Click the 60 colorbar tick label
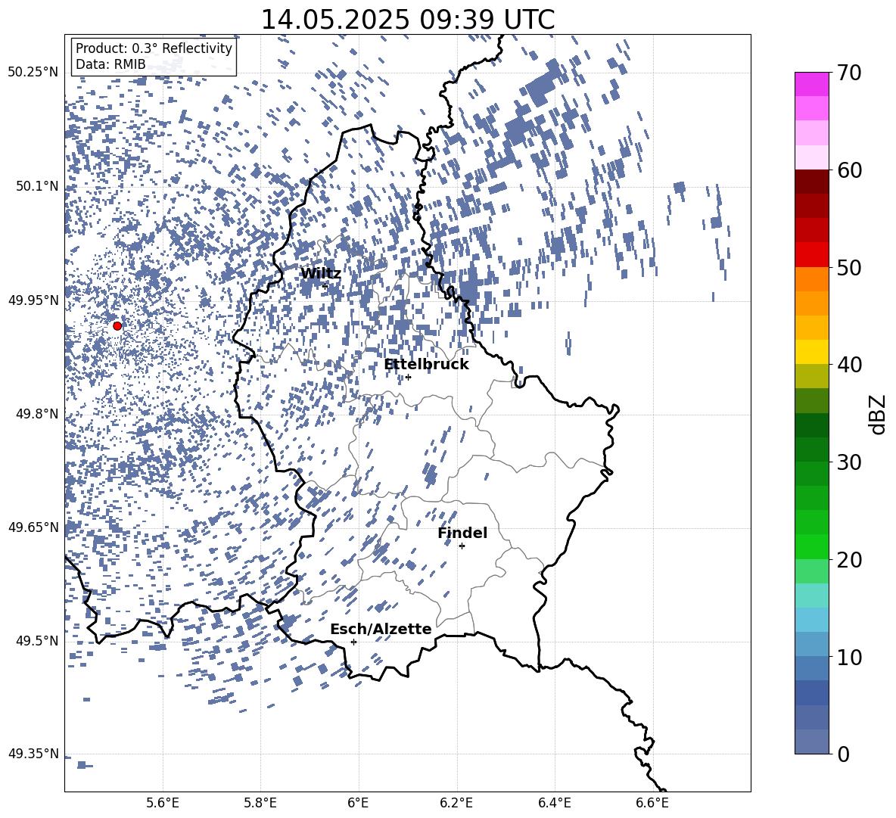 849,170
